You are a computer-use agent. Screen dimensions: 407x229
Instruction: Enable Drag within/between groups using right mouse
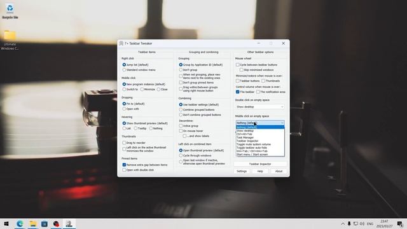[198, 89]
